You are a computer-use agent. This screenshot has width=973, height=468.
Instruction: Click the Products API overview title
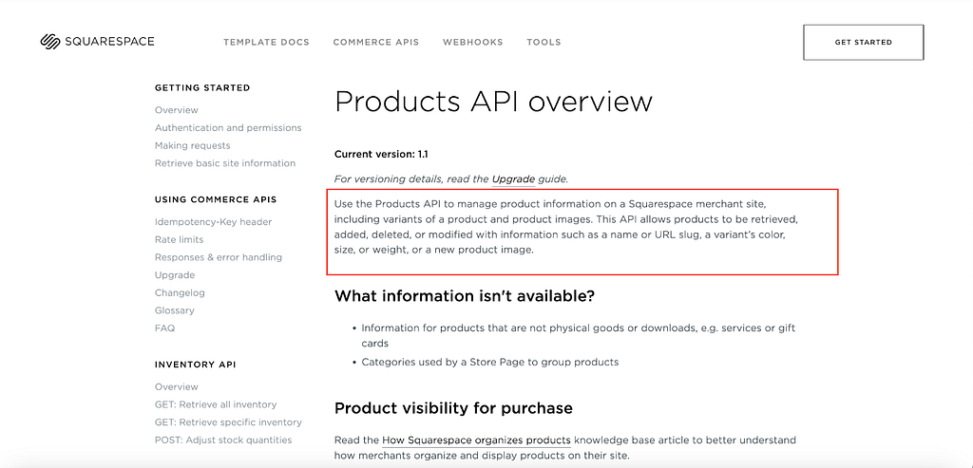click(x=493, y=101)
